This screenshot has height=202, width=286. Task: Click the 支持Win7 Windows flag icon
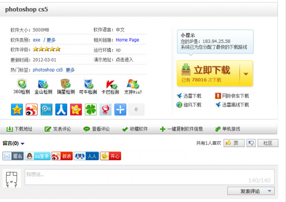click(133, 84)
